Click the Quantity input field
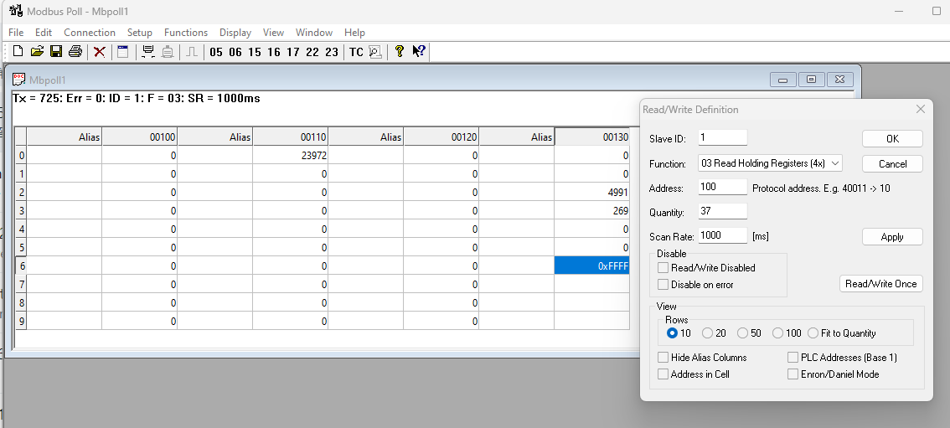 [x=722, y=212]
